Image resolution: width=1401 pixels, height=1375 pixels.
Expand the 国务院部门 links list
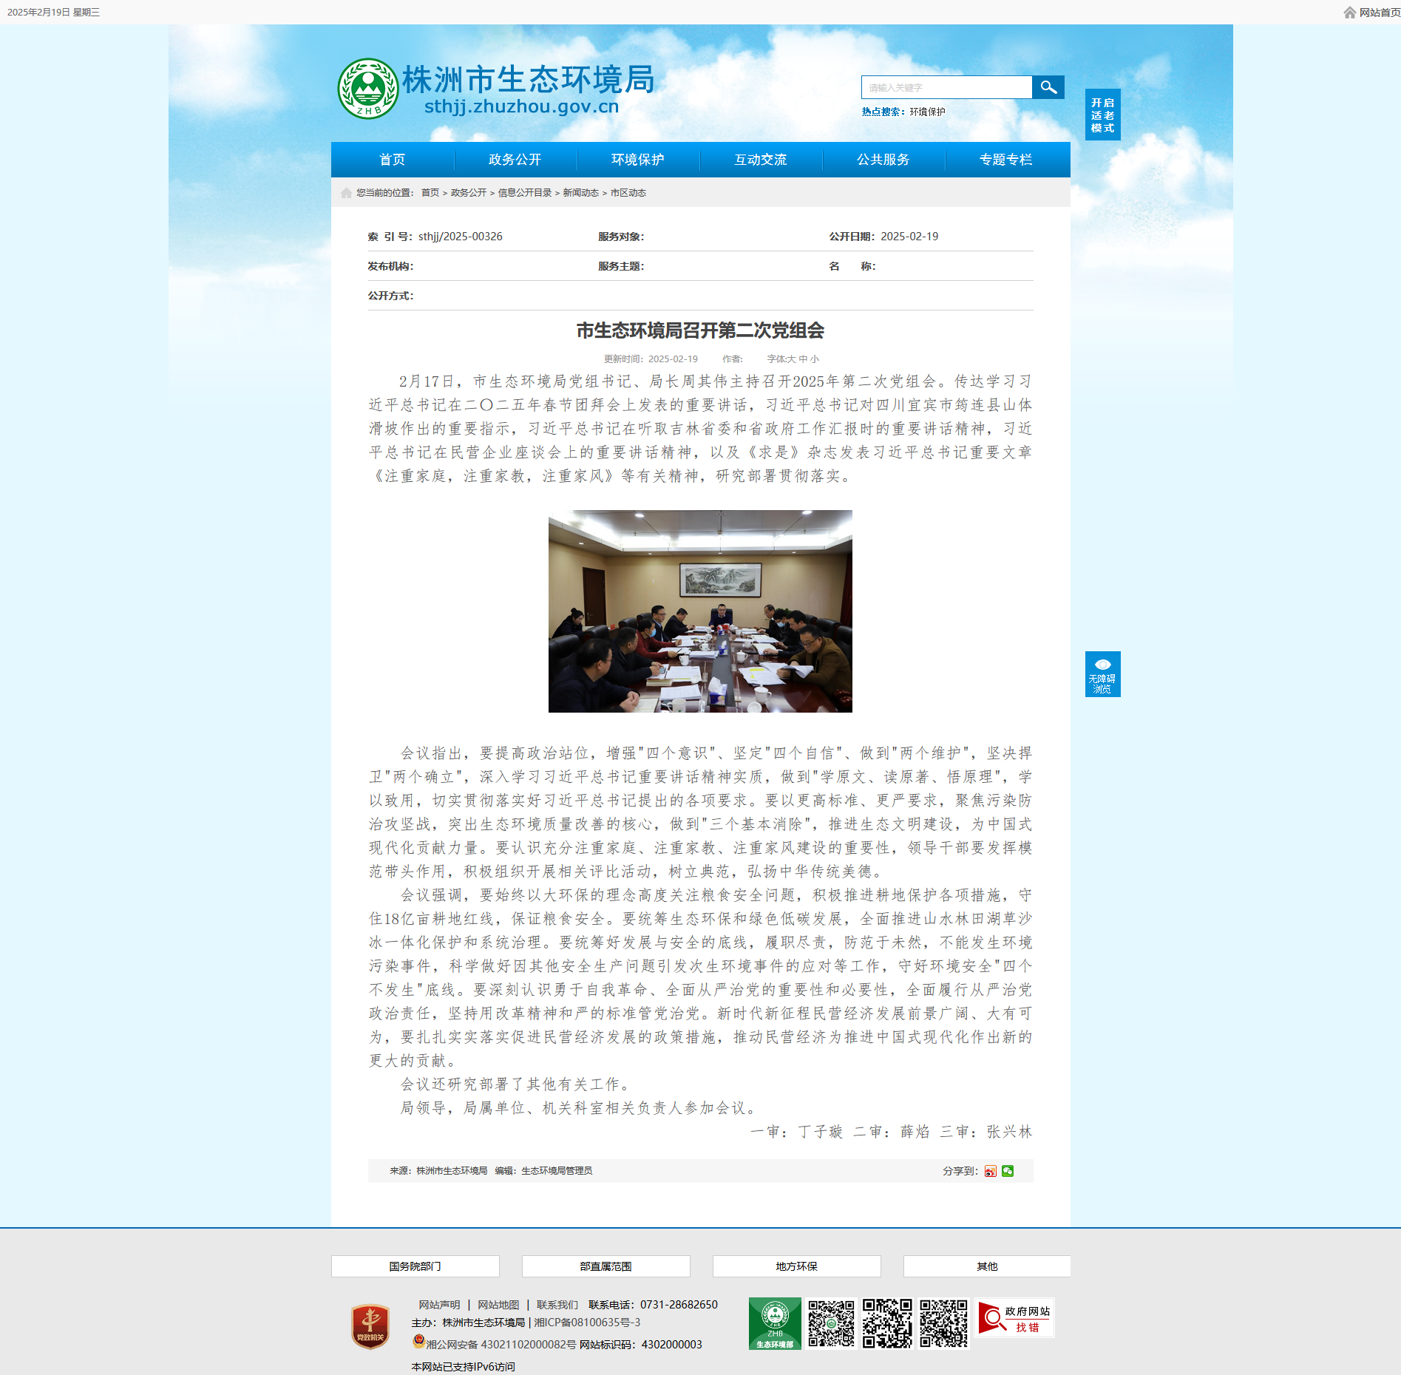click(415, 1266)
